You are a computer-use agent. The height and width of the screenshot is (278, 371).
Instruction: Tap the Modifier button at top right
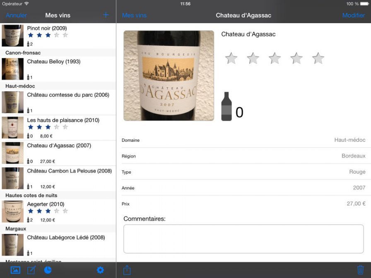354,15
